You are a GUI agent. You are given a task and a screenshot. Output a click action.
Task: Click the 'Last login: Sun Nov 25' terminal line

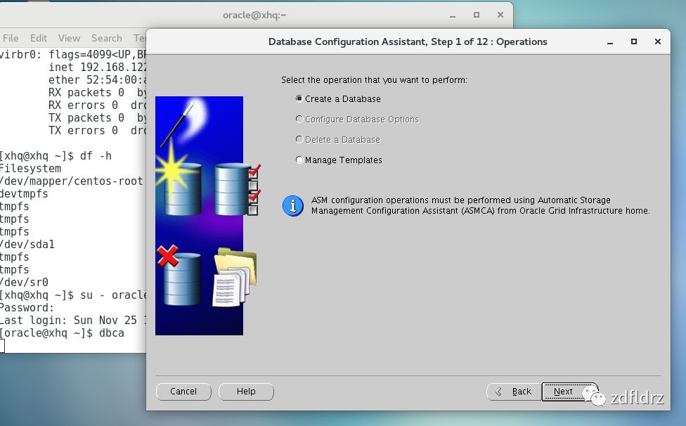72,320
